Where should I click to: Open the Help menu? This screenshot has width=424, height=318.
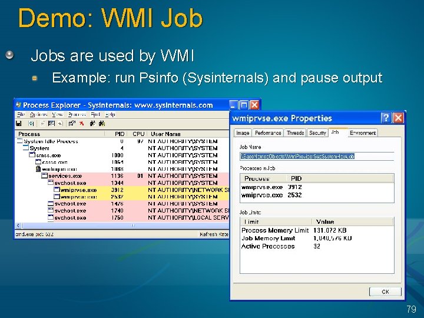[110, 115]
